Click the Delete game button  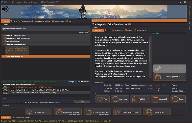click(178, 99)
